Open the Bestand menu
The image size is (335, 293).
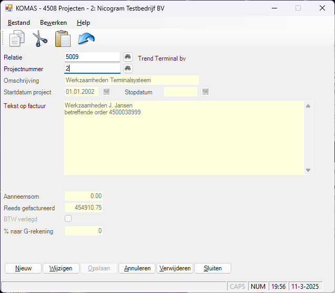point(19,23)
